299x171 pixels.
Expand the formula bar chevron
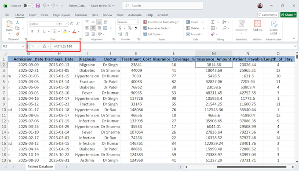[295, 46]
